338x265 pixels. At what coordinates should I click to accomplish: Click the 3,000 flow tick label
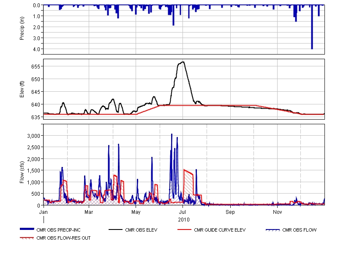point(34,136)
